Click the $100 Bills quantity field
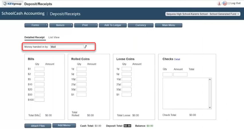The height and width of the screenshot is (129, 244). pyautogui.click(x=39, y=100)
